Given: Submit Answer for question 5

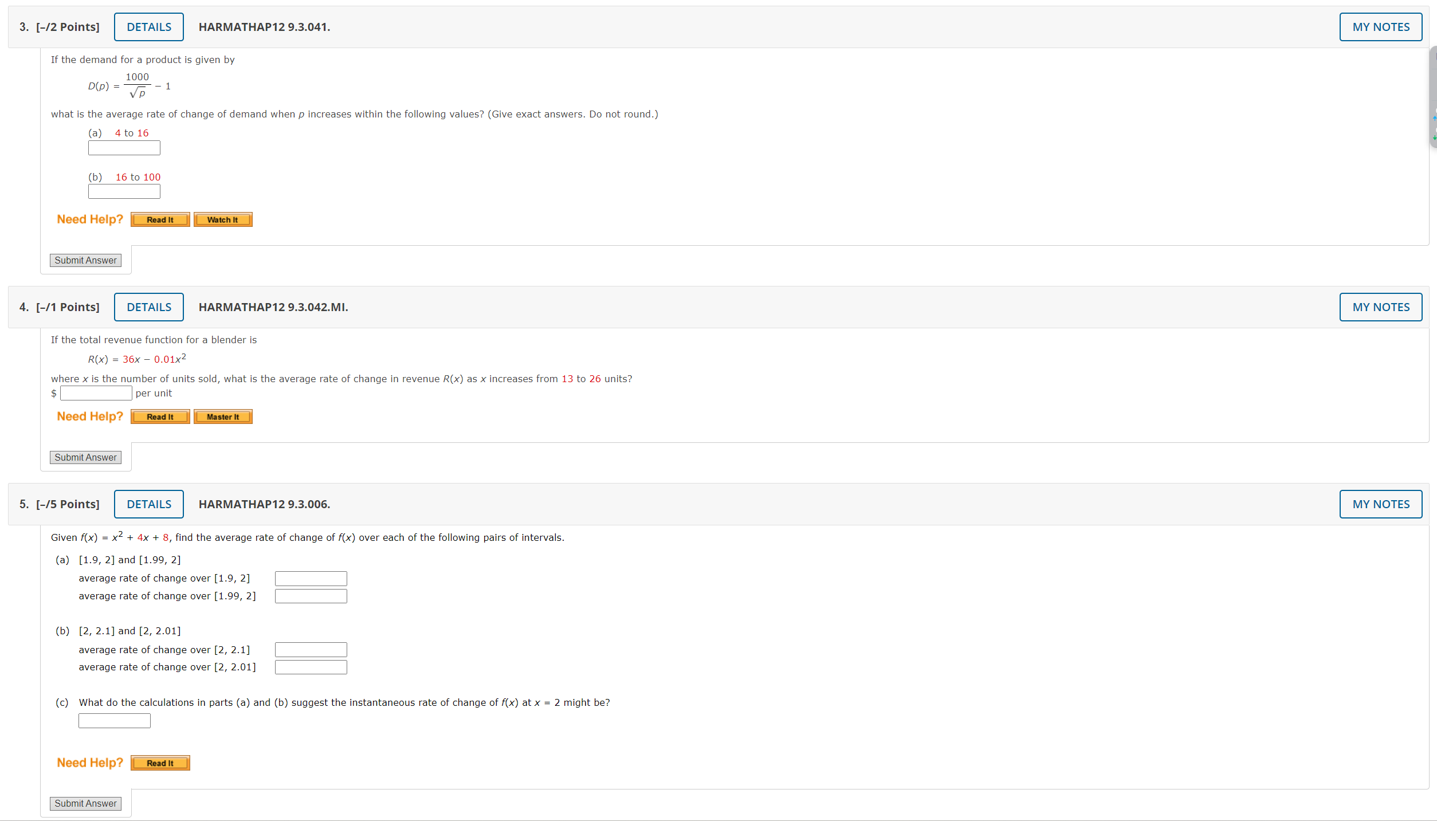Looking at the screenshot, I should click(85, 804).
